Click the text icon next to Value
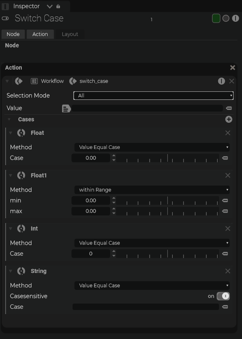242x339 pixels. [66, 108]
